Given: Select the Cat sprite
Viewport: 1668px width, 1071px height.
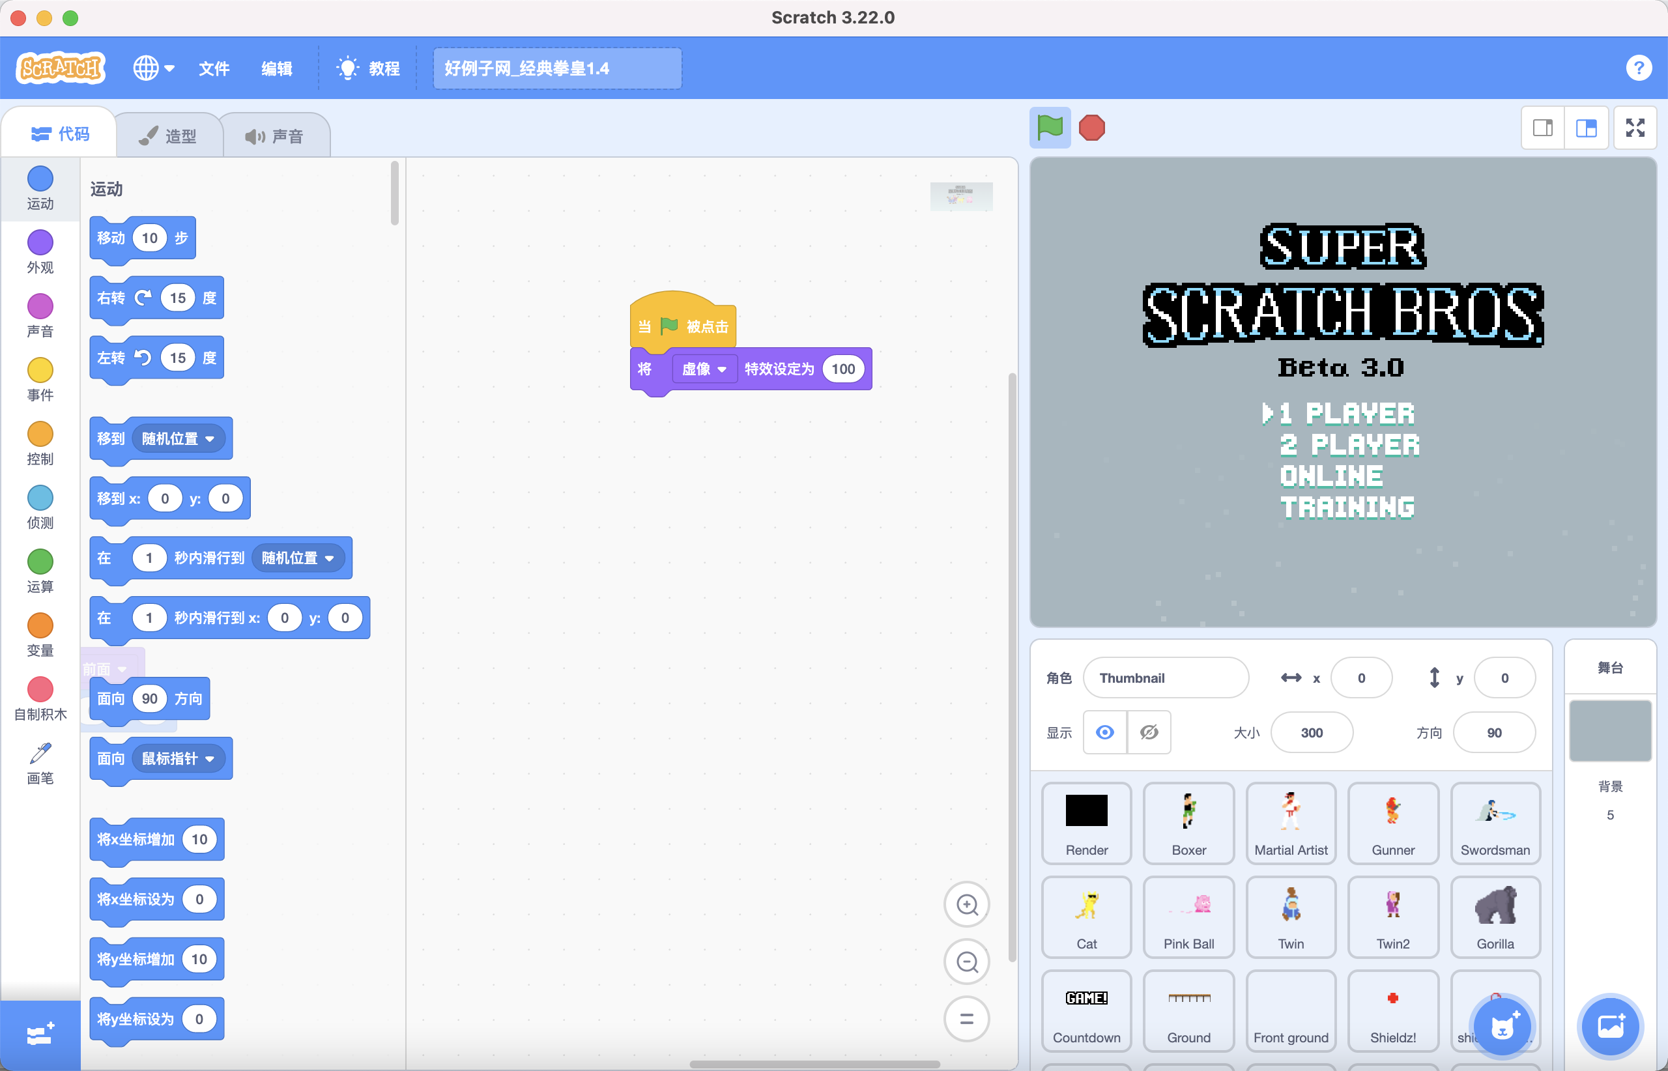Looking at the screenshot, I should [x=1087, y=917].
